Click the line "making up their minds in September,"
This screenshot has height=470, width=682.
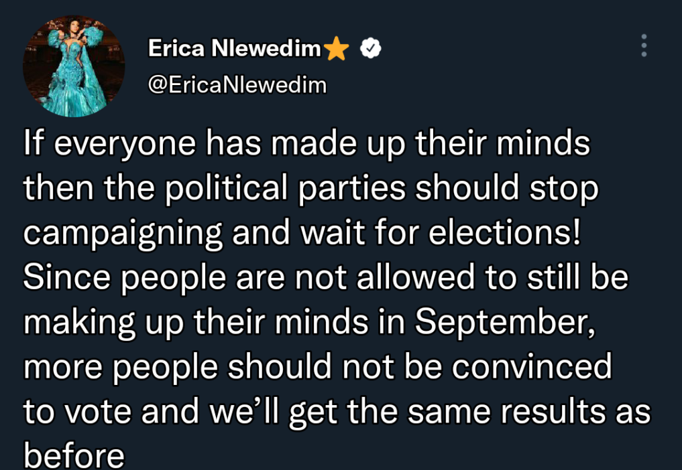pyautogui.click(x=309, y=322)
